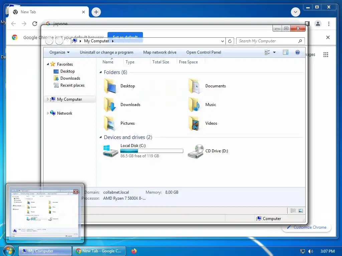Viewport: 342px width, 256px height.
Task: Expand the Network tree node arrow
Action: 48,113
